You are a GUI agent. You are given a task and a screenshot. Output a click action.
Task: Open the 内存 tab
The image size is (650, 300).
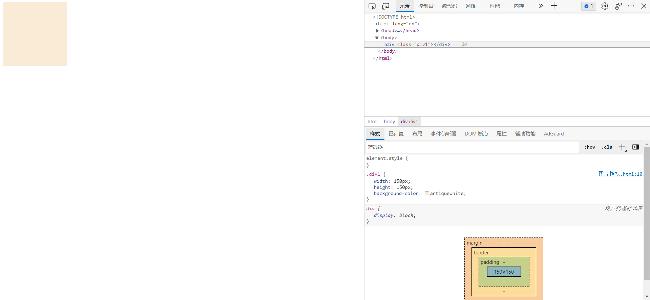click(519, 6)
